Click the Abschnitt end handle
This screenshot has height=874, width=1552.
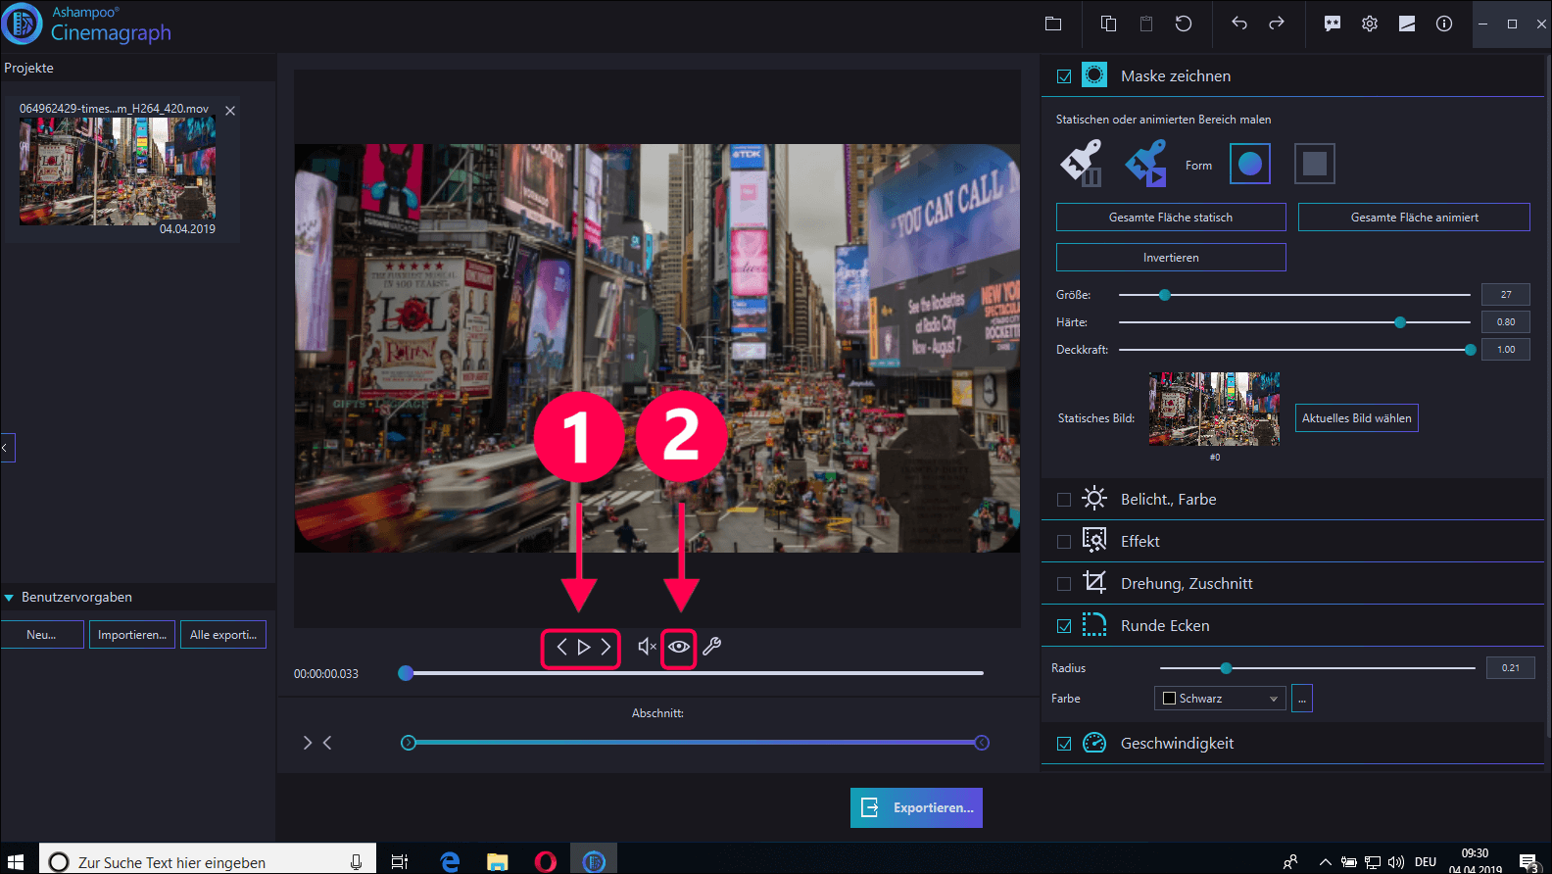(982, 743)
